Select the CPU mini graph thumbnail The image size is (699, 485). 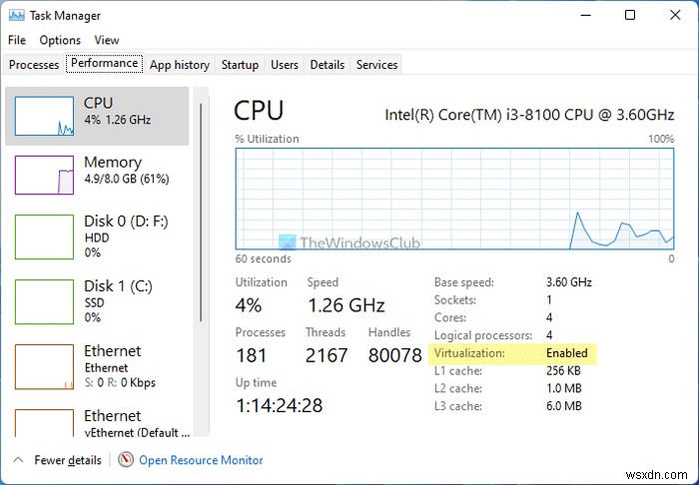tap(44, 116)
